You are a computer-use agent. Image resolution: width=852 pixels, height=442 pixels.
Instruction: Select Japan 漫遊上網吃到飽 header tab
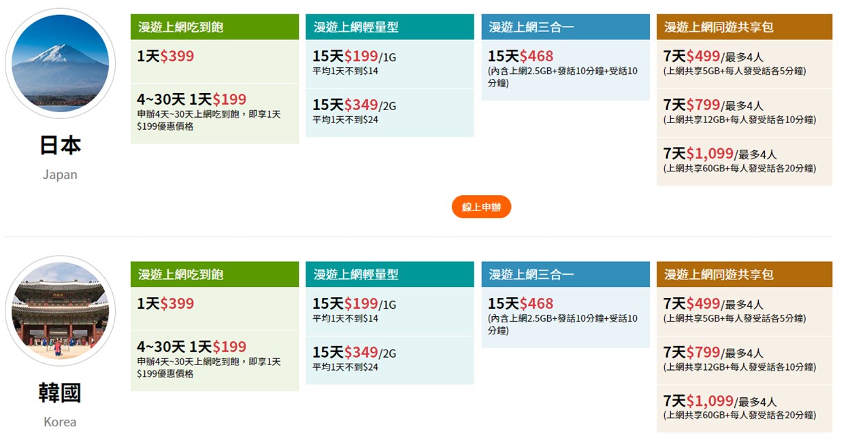[x=214, y=27]
